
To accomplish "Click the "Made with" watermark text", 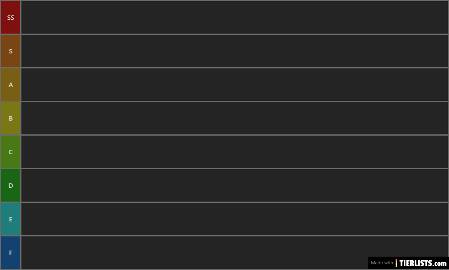I will tap(382, 263).
